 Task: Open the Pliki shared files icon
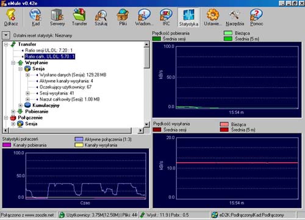pyautogui.click(x=123, y=15)
